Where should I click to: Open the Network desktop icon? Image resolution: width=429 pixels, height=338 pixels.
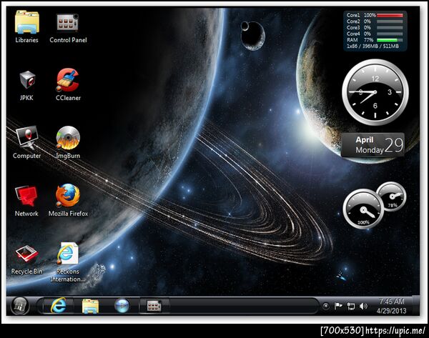click(x=26, y=201)
